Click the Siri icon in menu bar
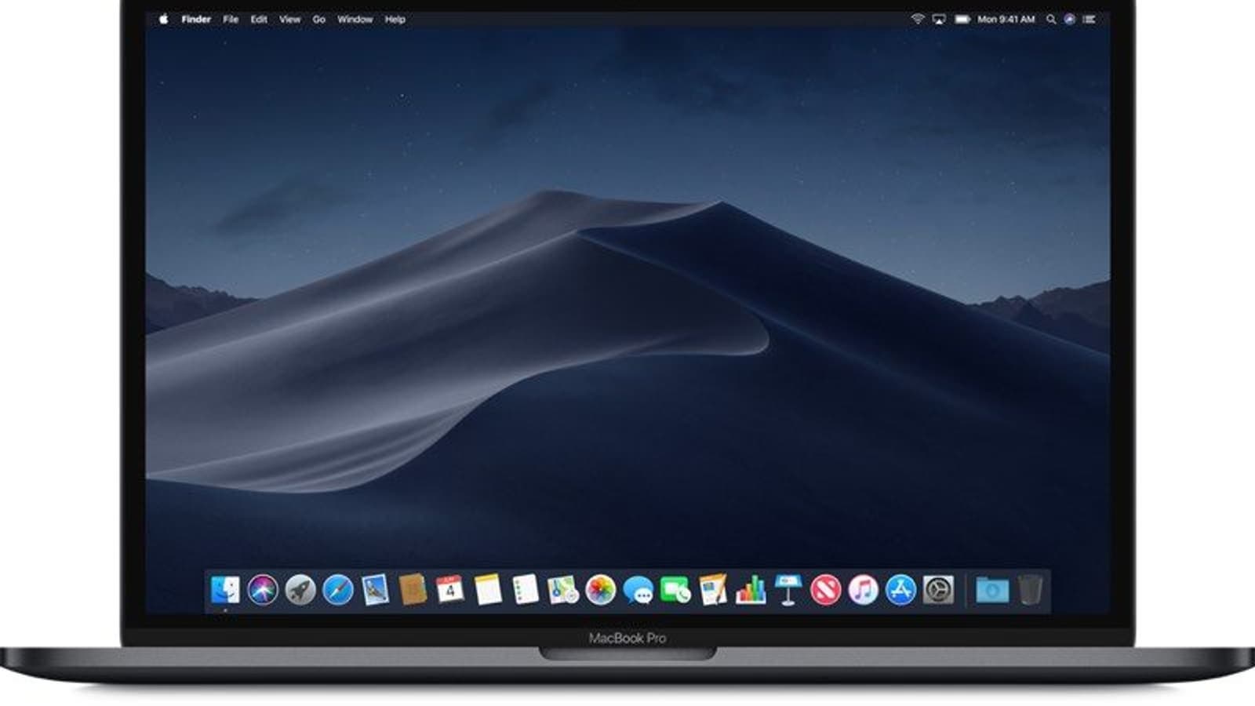 (1069, 19)
